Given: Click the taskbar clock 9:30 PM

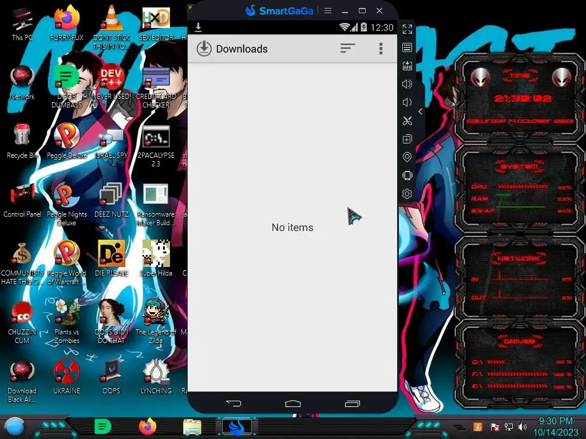Looking at the screenshot, I should coord(555,421).
